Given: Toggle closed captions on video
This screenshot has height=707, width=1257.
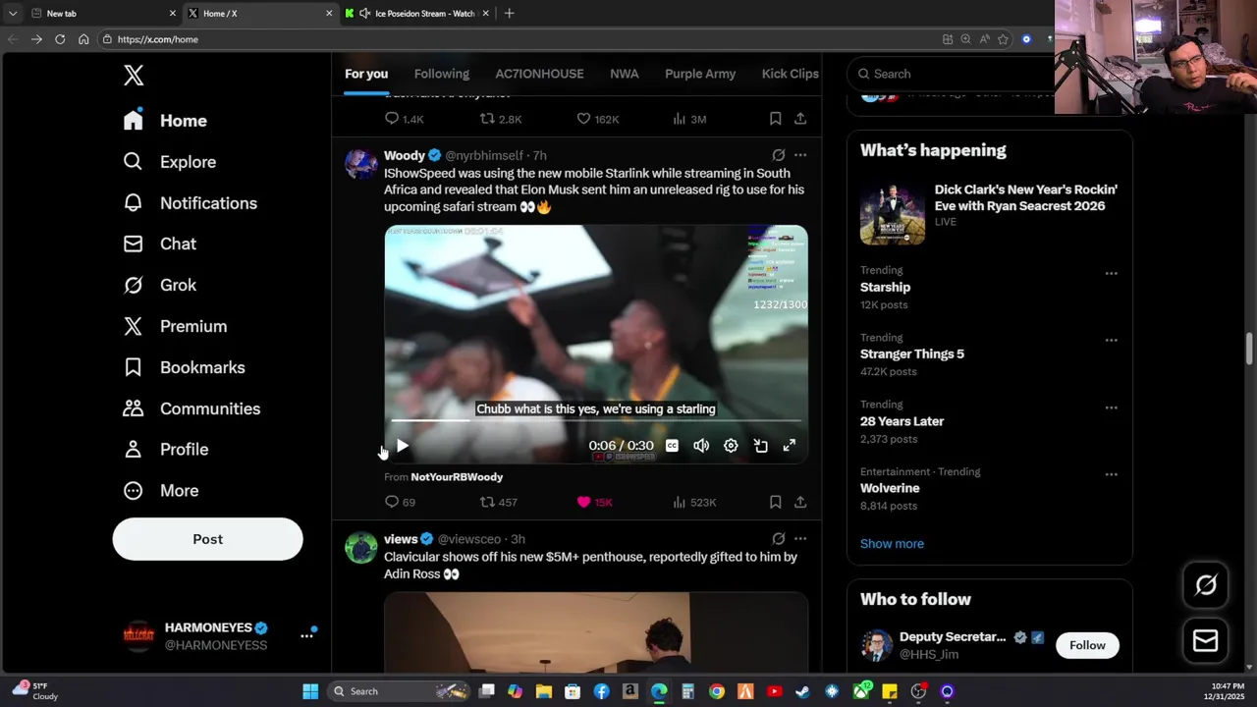Looking at the screenshot, I should 672,446.
